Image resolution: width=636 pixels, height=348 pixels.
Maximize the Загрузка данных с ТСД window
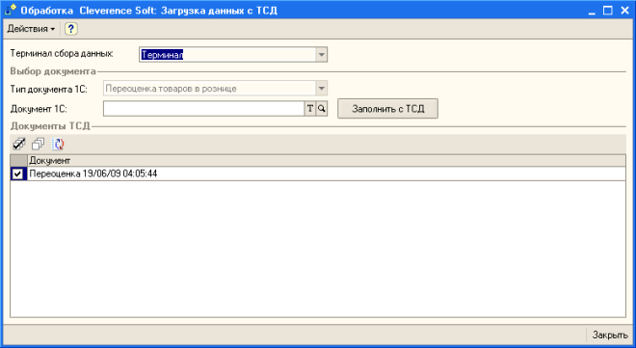(x=608, y=11)
